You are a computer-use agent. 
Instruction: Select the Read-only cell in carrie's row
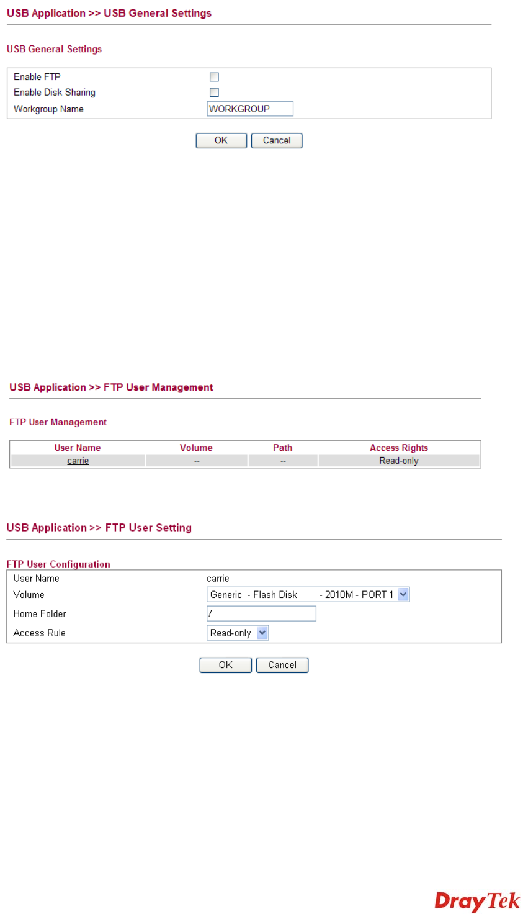tap(399, 461)
